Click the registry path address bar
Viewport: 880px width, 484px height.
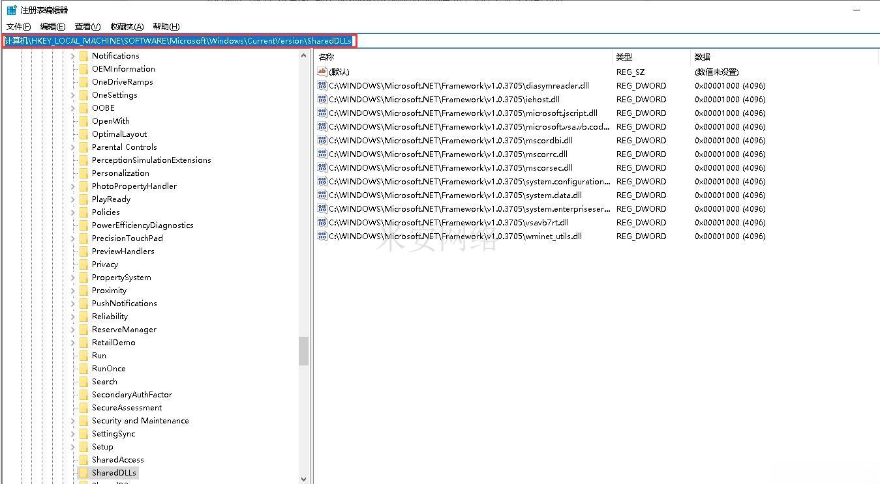pos(440,41)
